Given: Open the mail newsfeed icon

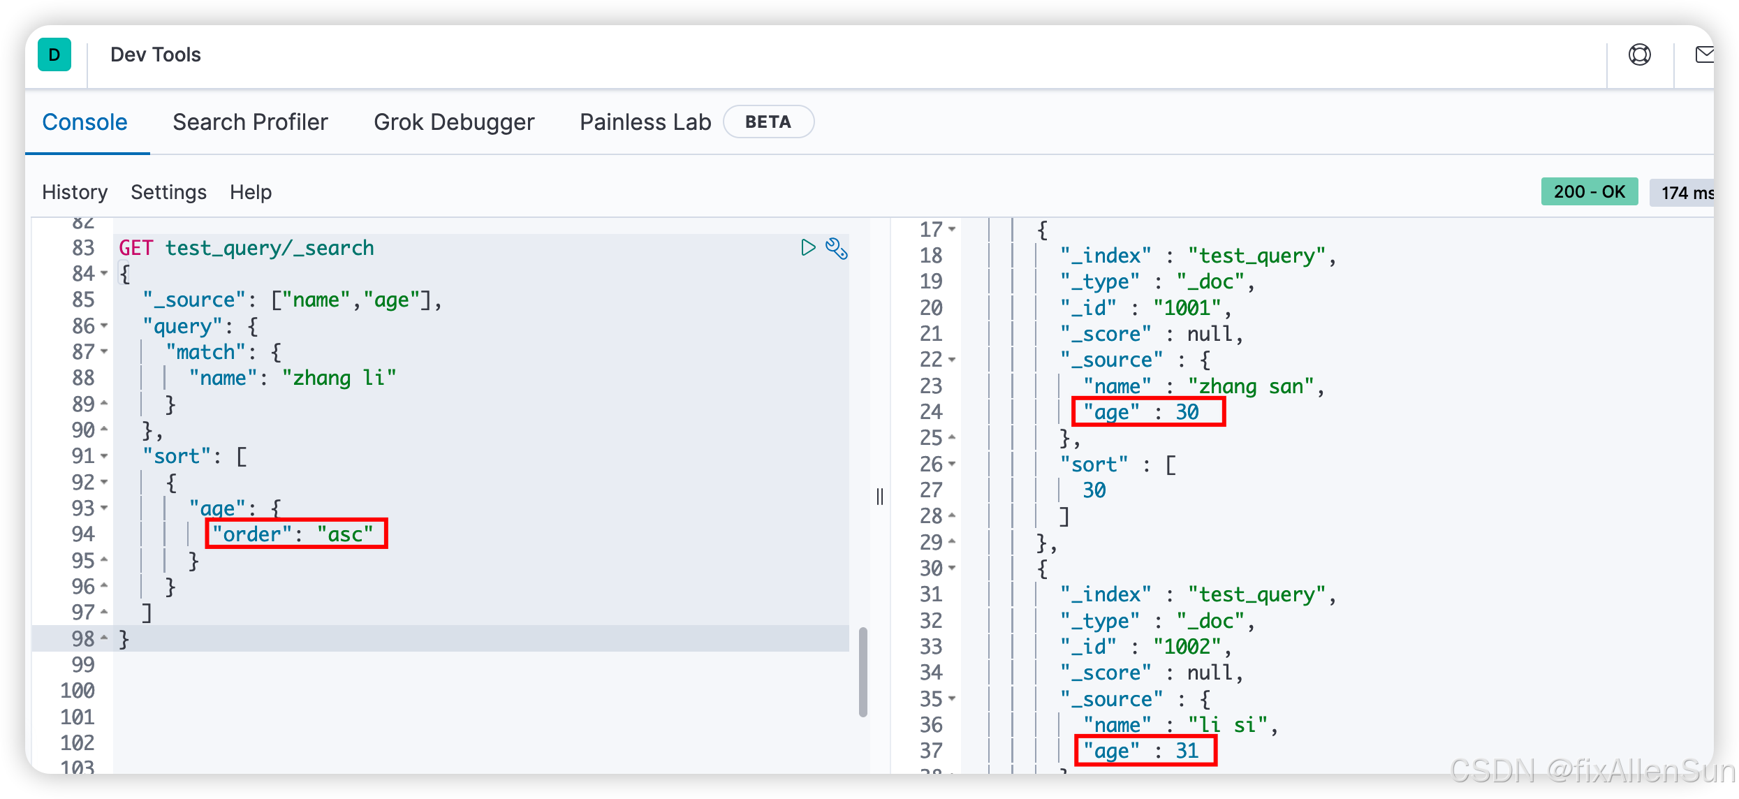Looking at the screenshot, I should pyautogui.click(x=1704, y=54).
